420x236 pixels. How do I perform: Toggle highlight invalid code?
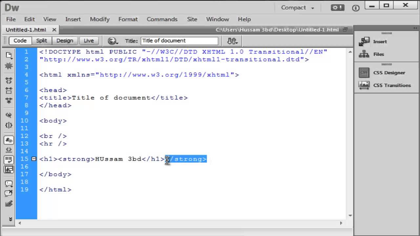pos(9,150)
